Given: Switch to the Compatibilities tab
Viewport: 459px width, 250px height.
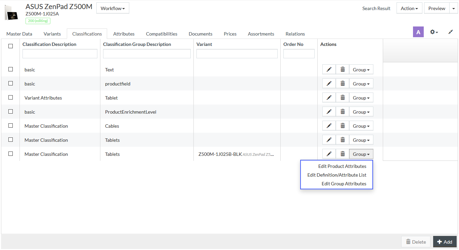Looking at the screenshot, I should 162,34.
